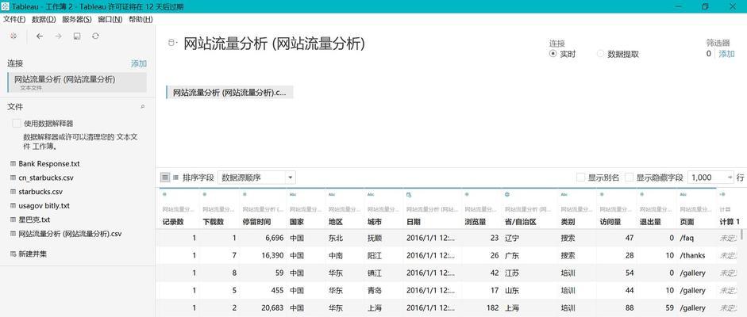Refresh the data source
The width and height of the screenshot is (747, 317).
[x=96, y=36]
